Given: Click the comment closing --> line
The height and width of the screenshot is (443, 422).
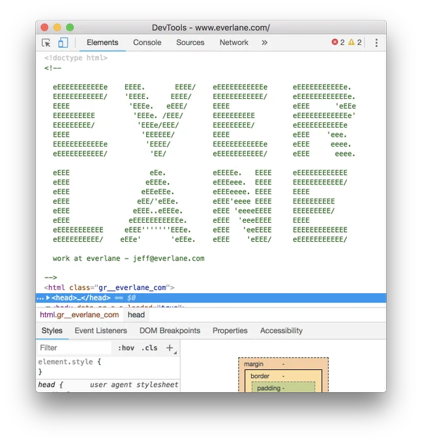Looking at the screenshot, I should pyautogui.click(x=51, y=278).
